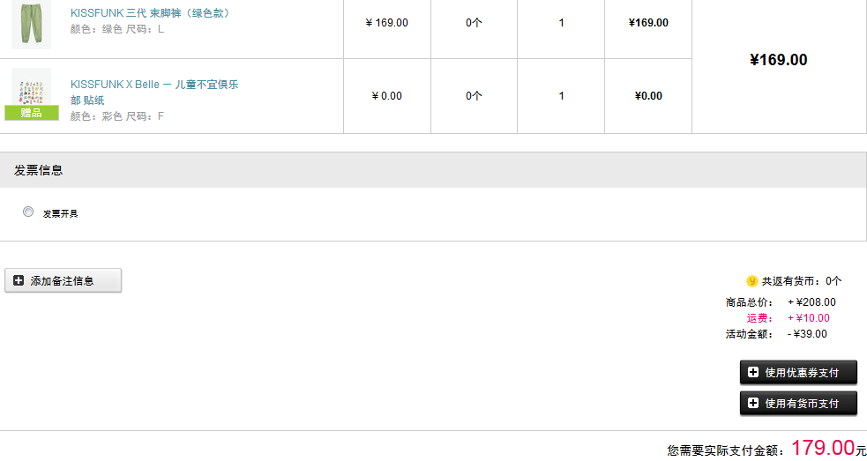Click the 发票开具 label text

pyautogui.click(x=60, y=214)
